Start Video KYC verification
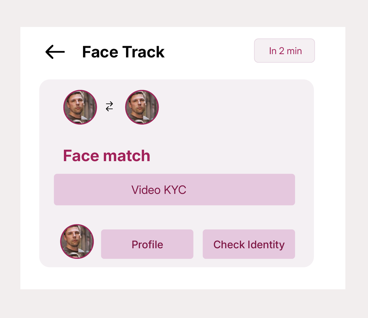 (174, 190)
